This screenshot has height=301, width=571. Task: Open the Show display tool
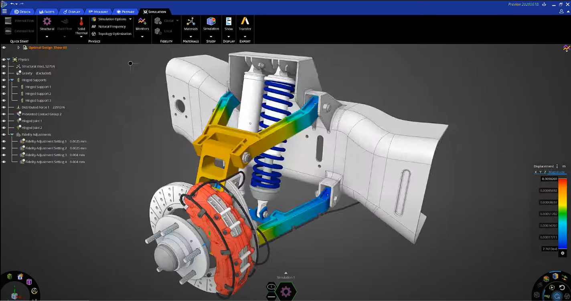pyautogui.click(x=229, y=24)
